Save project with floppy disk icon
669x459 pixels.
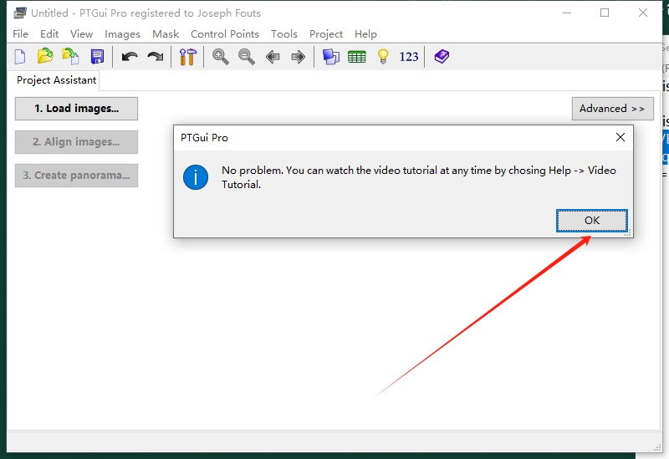click(97, 56)
